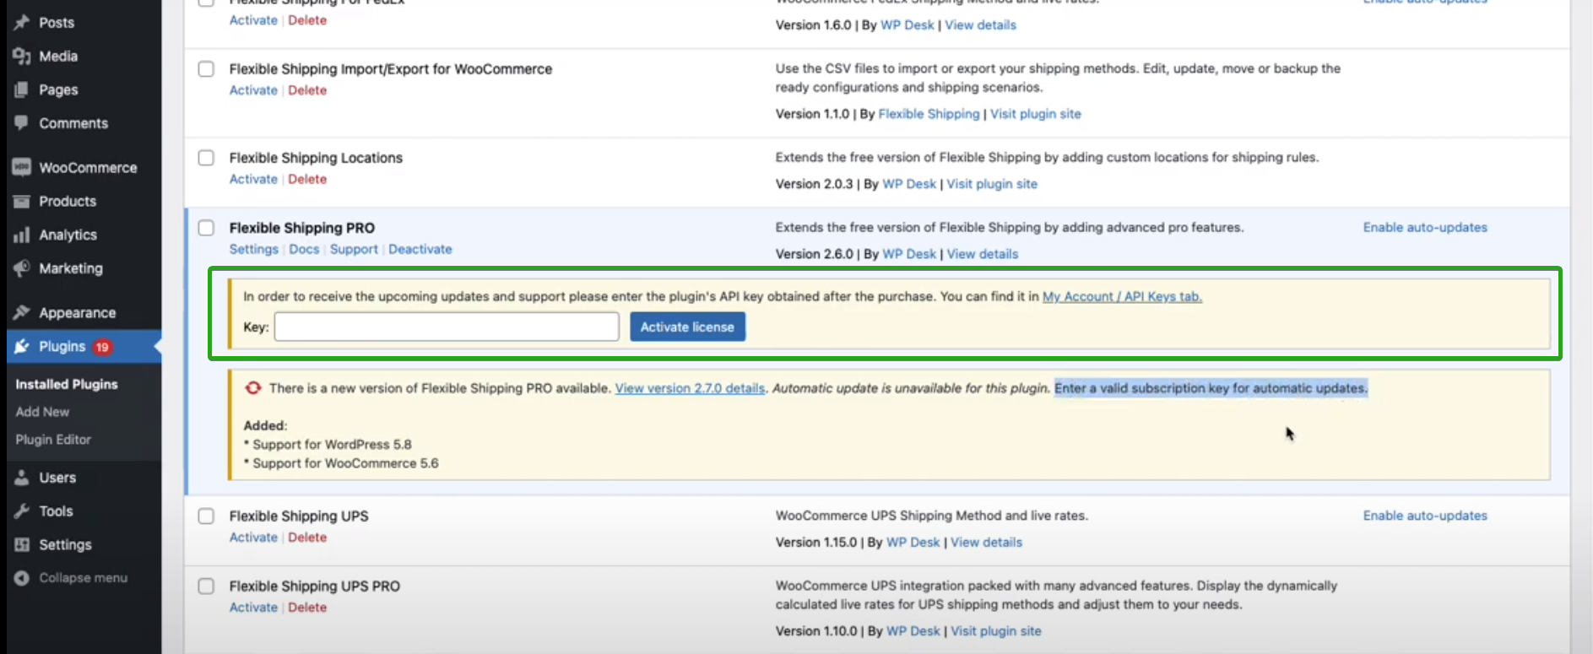Click the Marketing megaphone icon
This screenshot has width=1593, height=654.
point(22,268)
